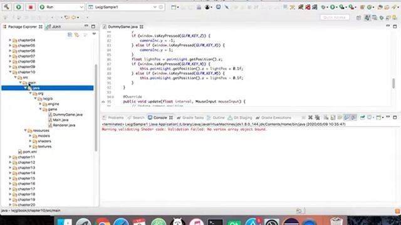Viewport: 401px width, 225px height.
Task: Open the Gradle Executions tab
Action: [274, 117]
